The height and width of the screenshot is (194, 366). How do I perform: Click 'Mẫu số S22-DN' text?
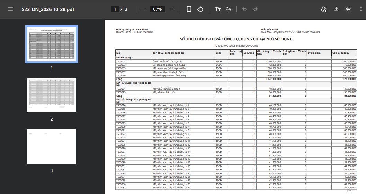(270, 30)
